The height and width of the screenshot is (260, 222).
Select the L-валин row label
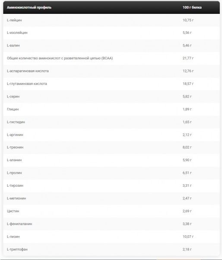point(13,45)
